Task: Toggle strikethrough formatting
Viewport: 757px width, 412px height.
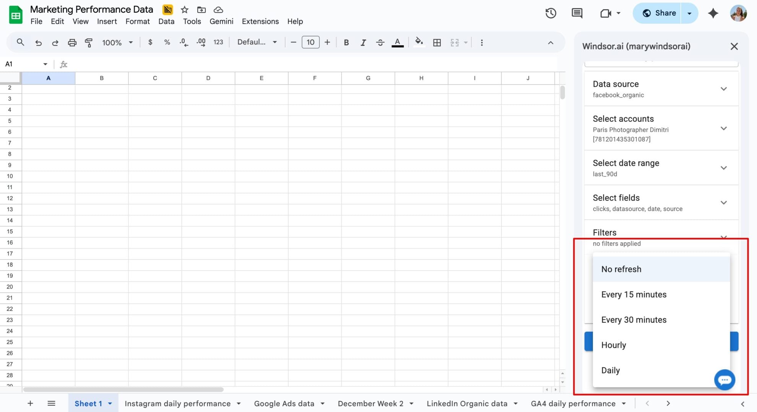Action: click(380, 42)
